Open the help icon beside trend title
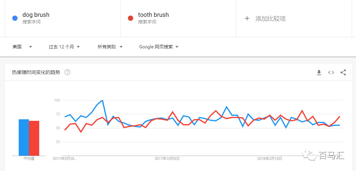Image resolution: width=356 pixels, height=171 pixels. point(67,72)
